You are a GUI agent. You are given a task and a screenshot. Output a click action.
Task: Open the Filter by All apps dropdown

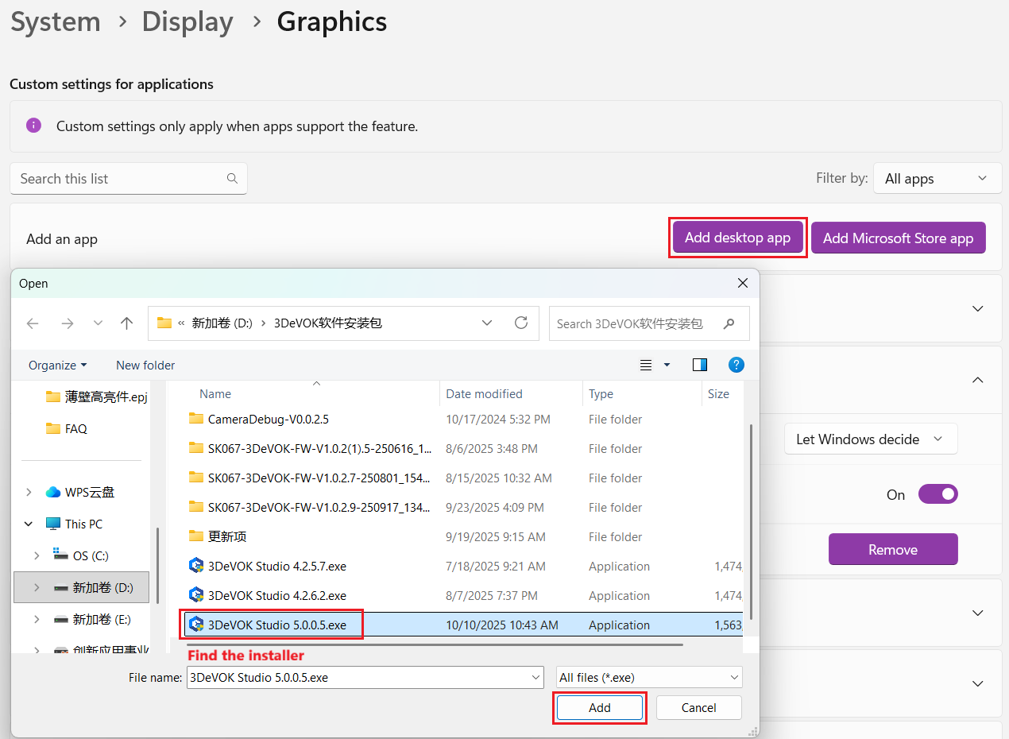click(937, 178)
